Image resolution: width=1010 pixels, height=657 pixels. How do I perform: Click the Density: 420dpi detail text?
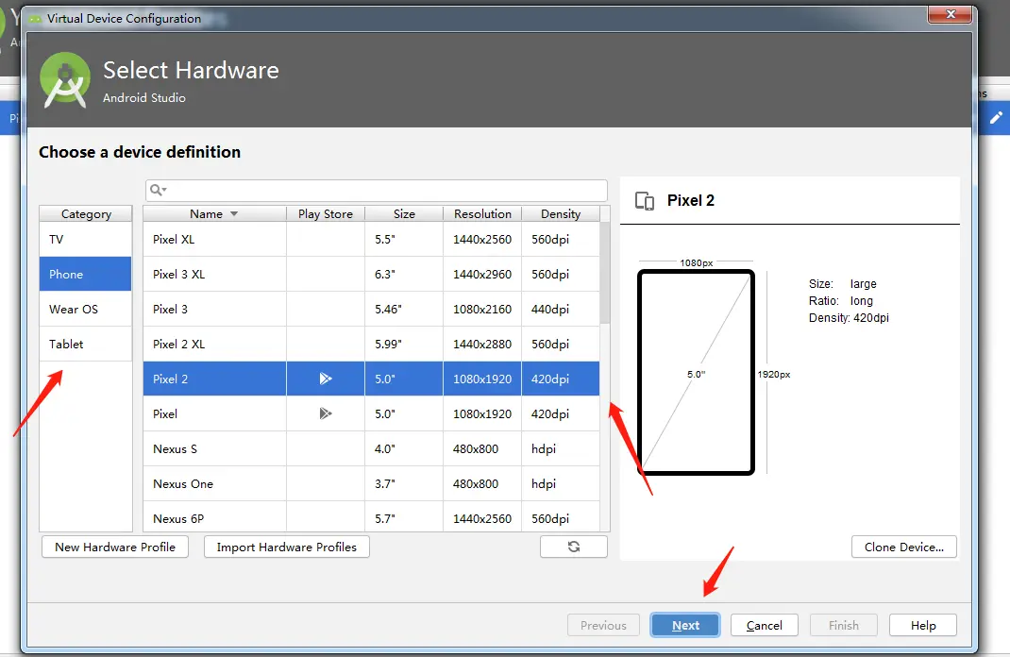click(x=849, y=317)
